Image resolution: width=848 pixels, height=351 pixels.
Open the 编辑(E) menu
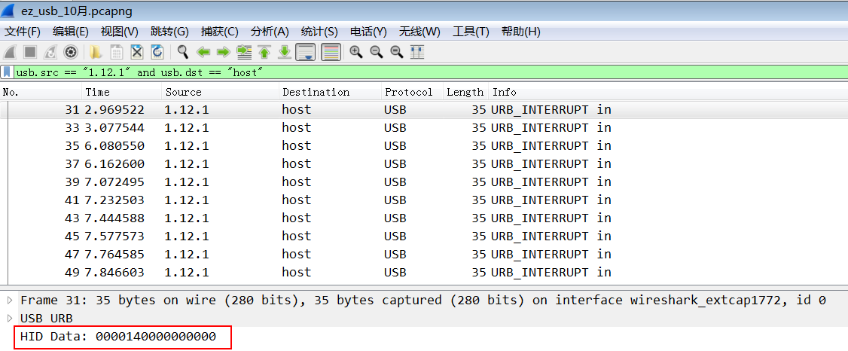[71, 32]
